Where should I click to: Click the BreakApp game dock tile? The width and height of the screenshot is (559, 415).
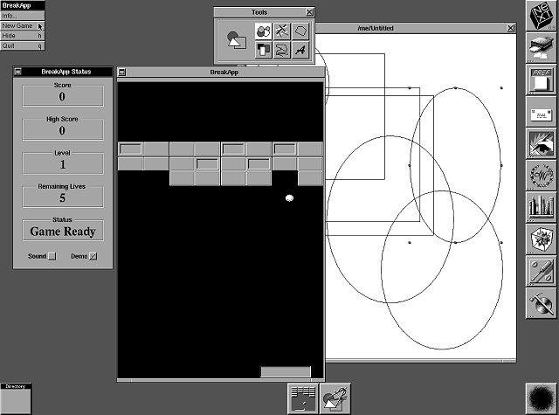click(303, 398)
